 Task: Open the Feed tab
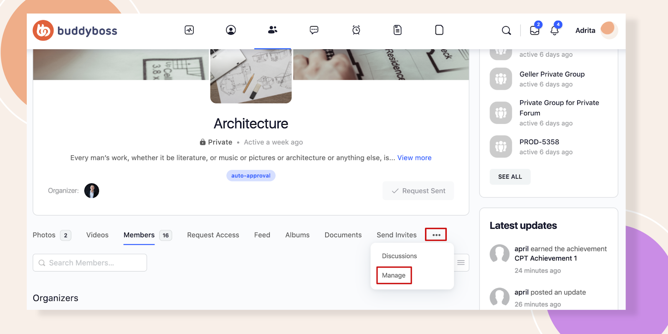(x=262, y=235)
